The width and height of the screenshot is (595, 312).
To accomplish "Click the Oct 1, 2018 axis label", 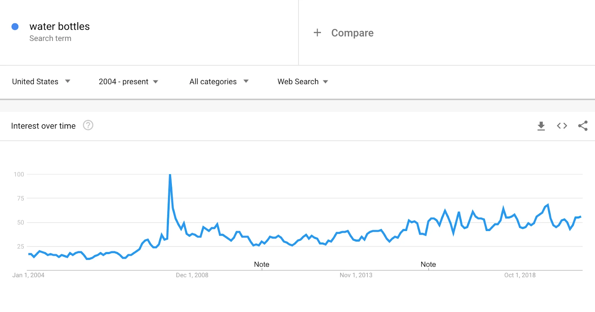I will point(520,275).
